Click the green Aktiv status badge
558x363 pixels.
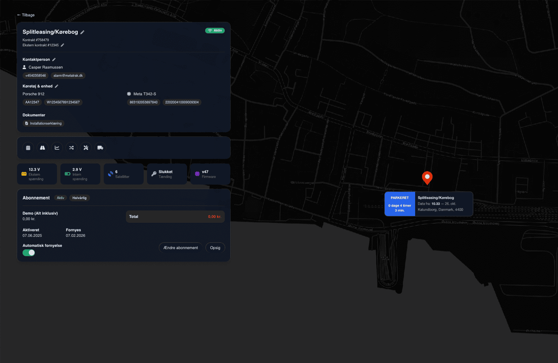point(215,30)
